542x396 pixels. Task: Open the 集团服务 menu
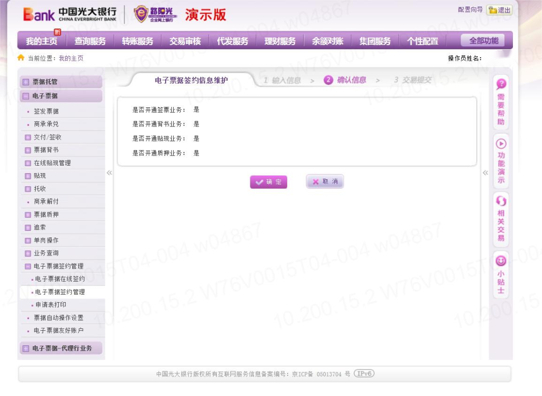pos(375,41)
